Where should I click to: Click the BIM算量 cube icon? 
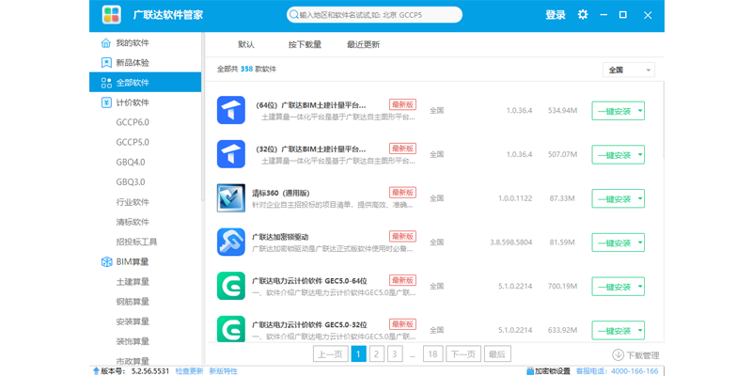coord(106,262)
